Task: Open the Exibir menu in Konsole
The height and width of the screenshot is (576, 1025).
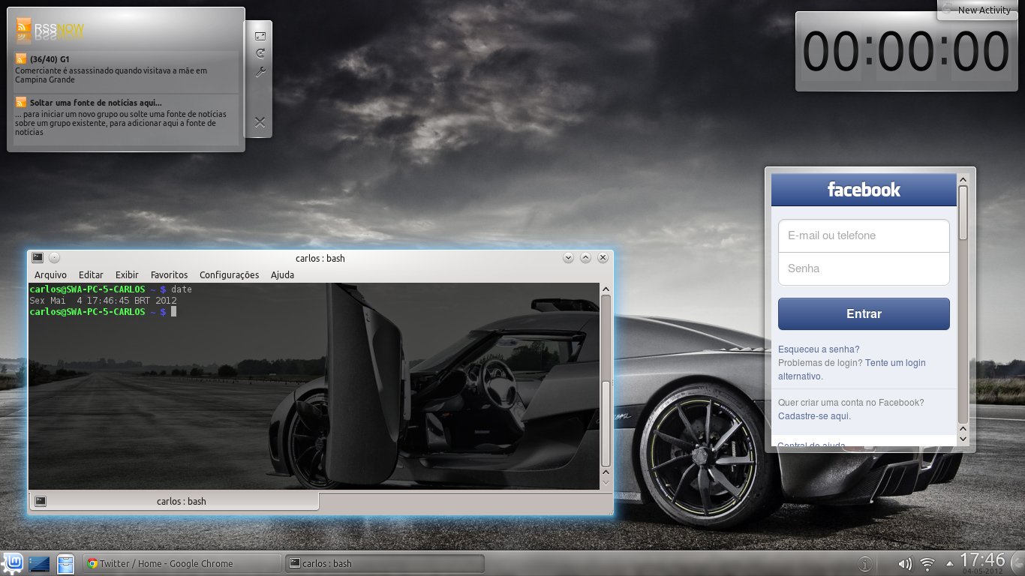Action: 127,275
